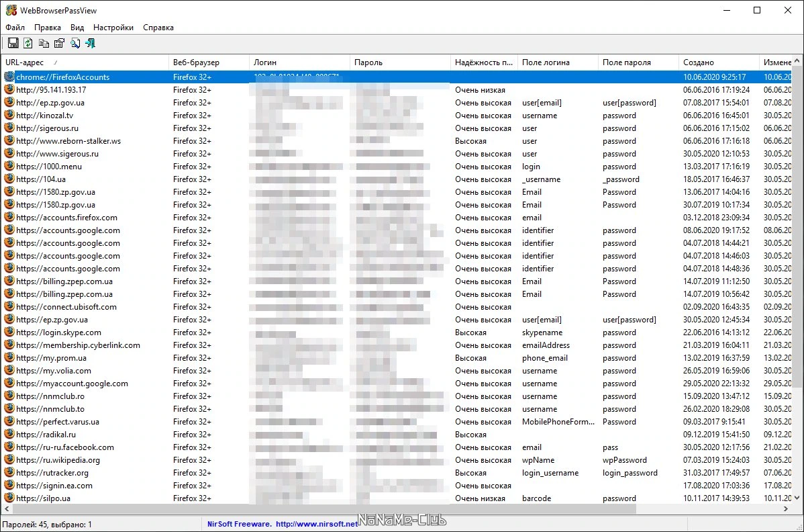Sort by Пароль column header

click(x=400, y=62)
